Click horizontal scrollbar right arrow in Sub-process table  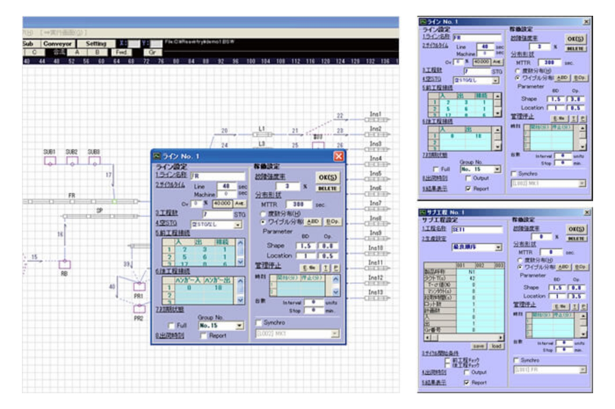click(500, 337)
